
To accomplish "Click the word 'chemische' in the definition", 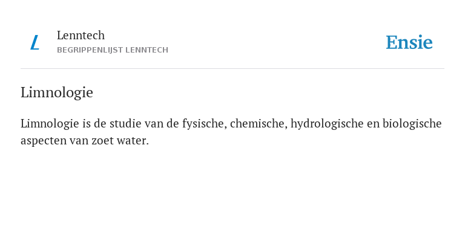I will pos(259,124).
